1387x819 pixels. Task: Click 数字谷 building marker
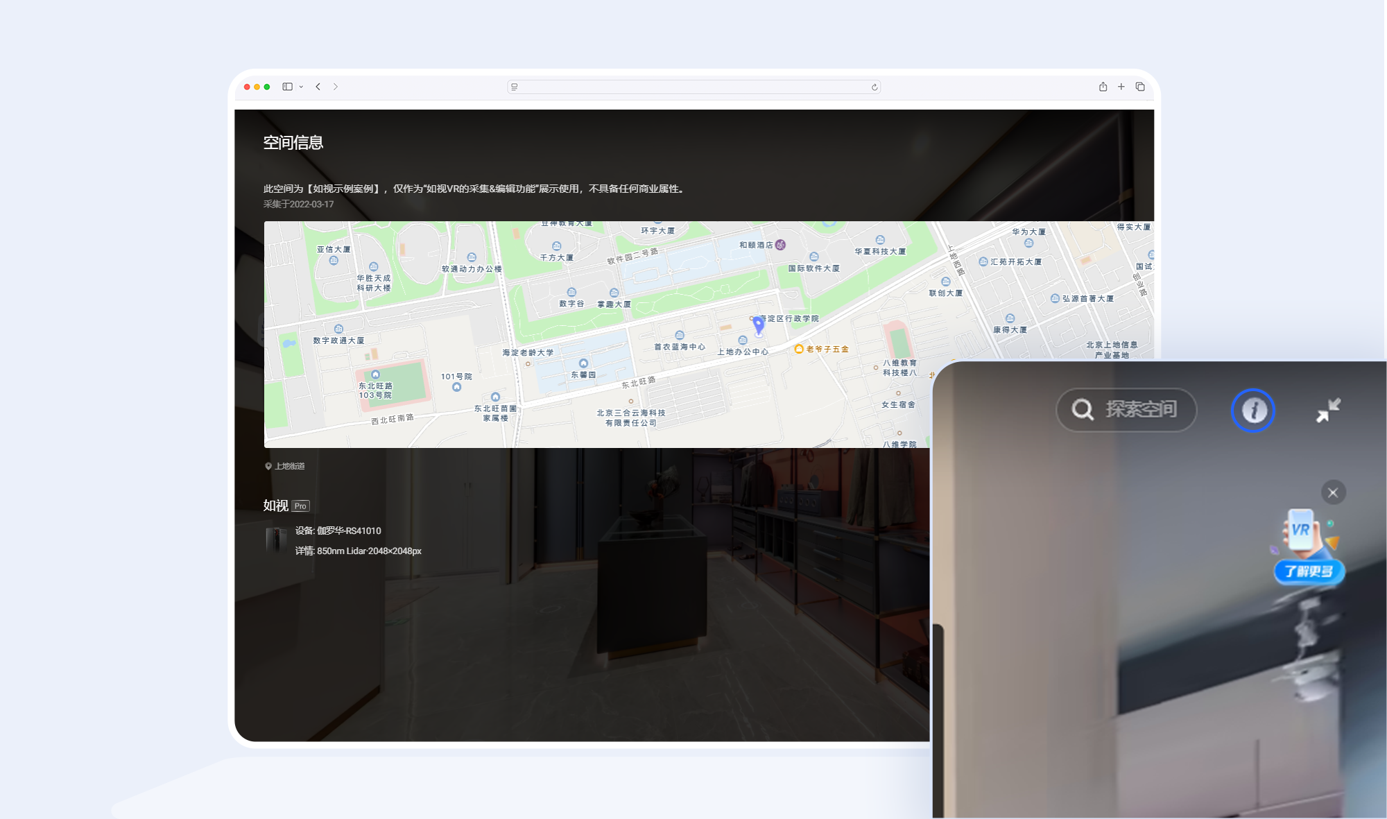coord(571,293)
